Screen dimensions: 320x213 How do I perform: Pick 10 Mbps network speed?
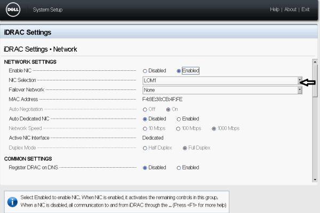click(x=145, y=129)
